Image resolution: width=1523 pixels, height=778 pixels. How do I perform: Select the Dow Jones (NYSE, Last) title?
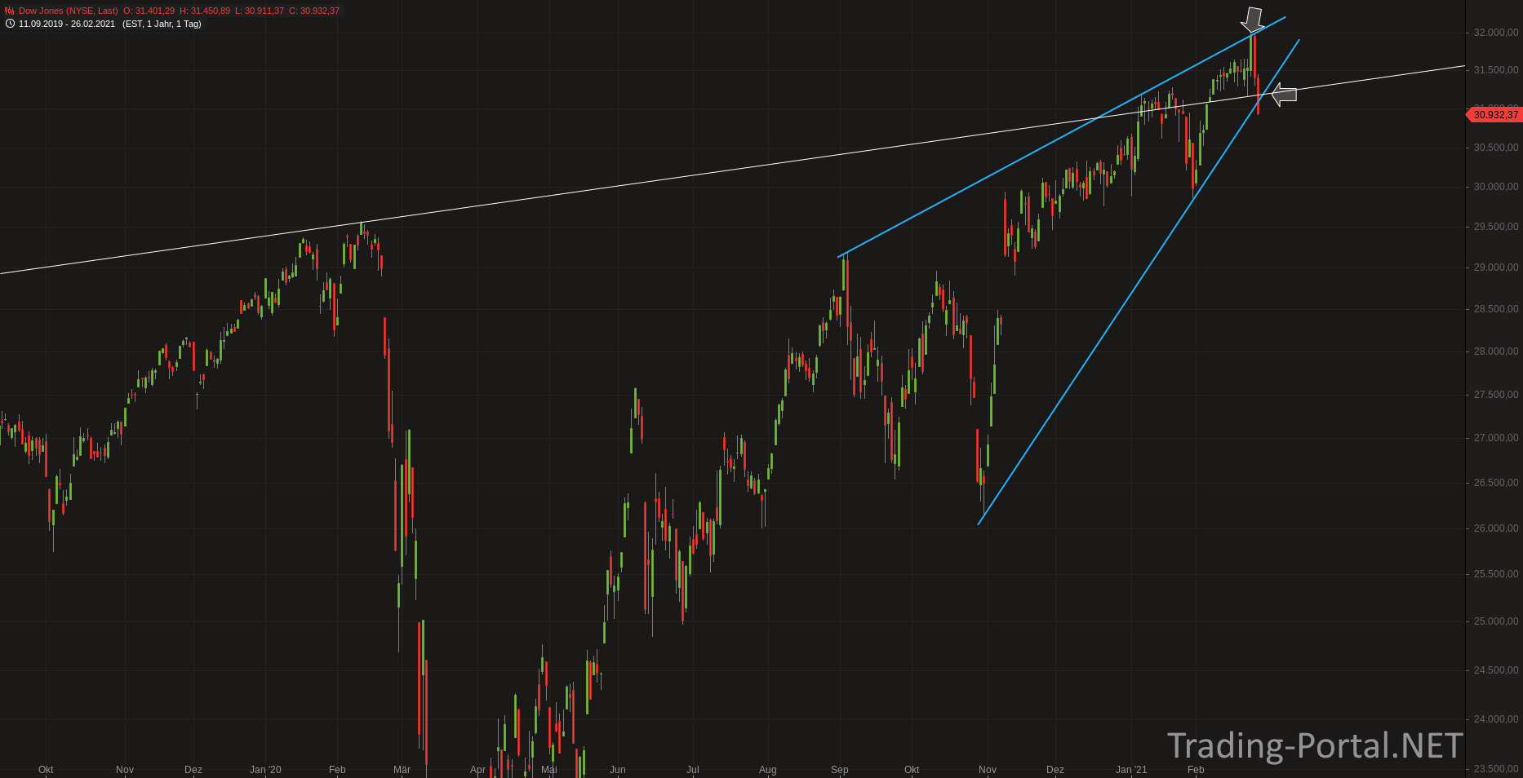point(69,11)
